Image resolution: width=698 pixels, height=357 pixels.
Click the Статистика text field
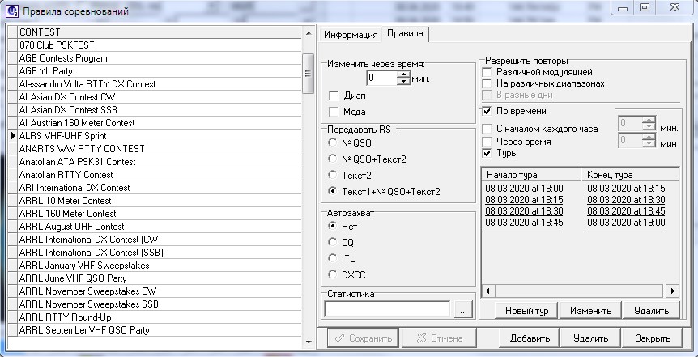pyautogui.click(x=387, y=308)
